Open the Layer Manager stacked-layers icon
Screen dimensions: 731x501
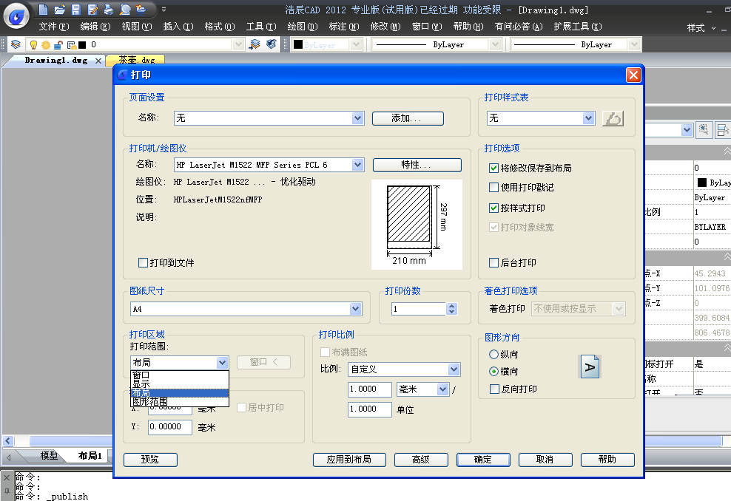[16, 44]
